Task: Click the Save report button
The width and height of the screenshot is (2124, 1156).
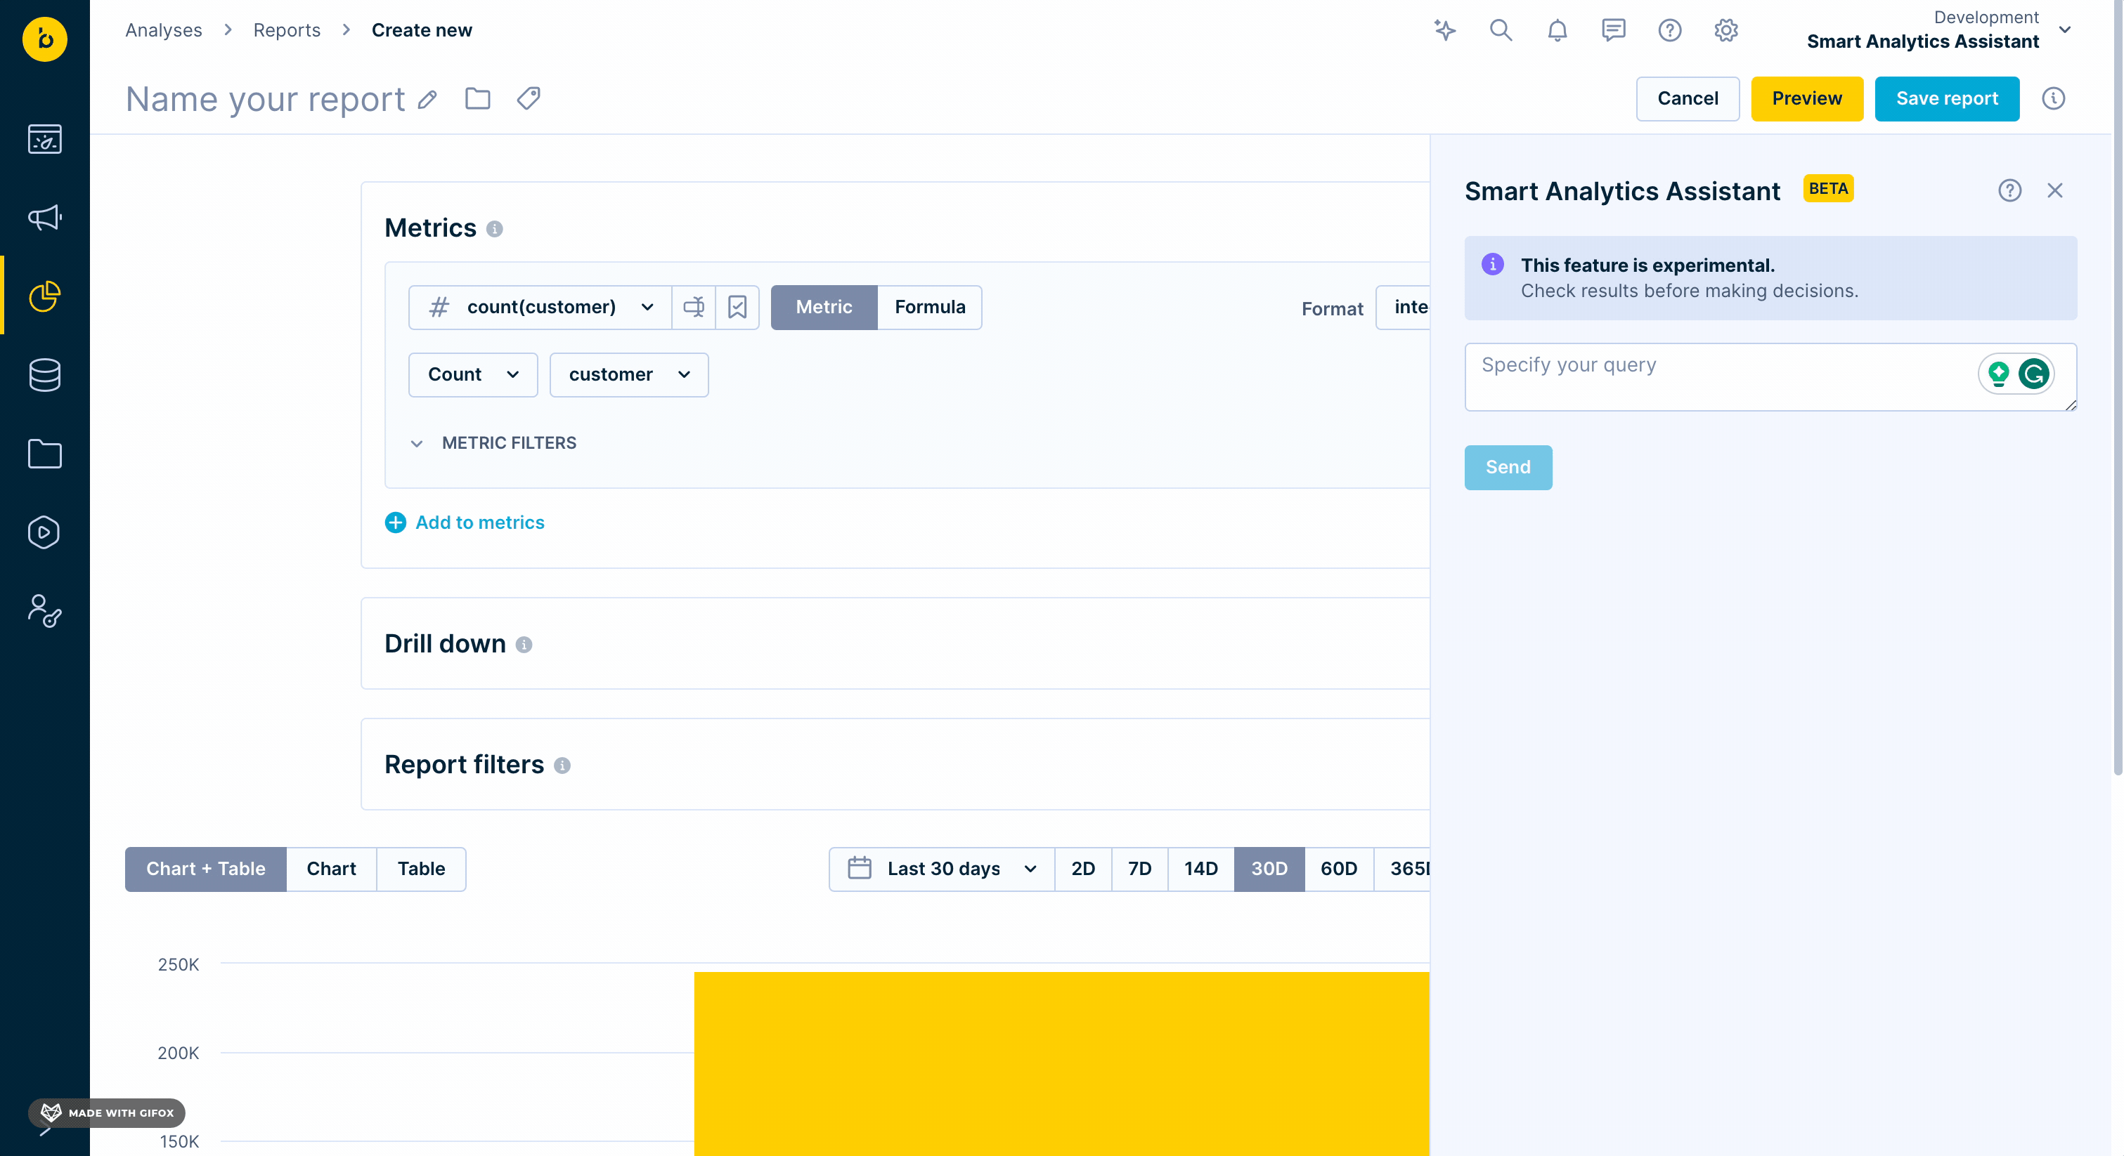Action: [x=1946, y=99]
